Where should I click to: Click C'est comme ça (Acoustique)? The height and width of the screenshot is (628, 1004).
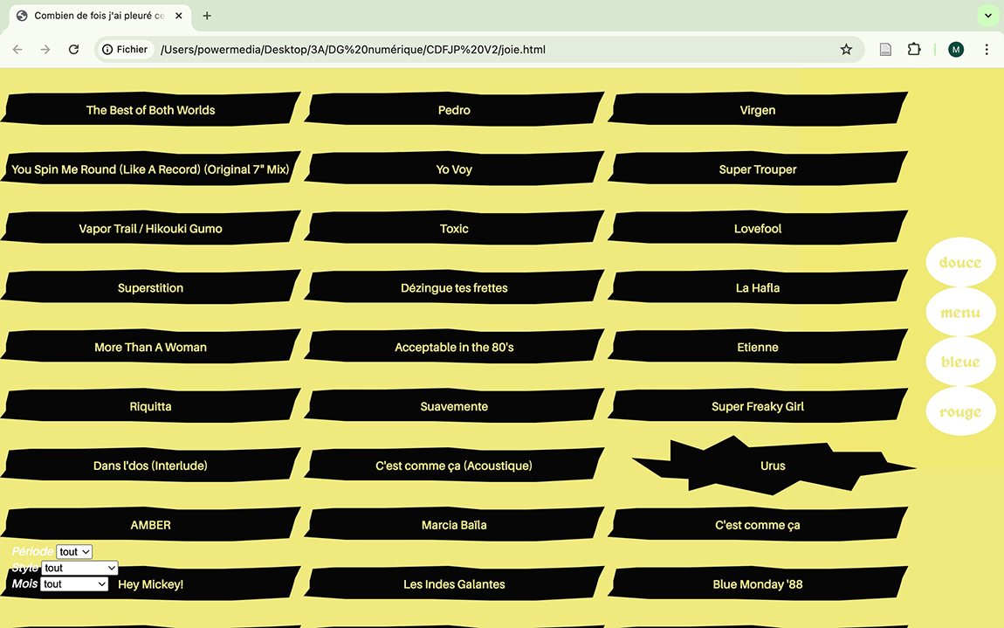point(454,466)
